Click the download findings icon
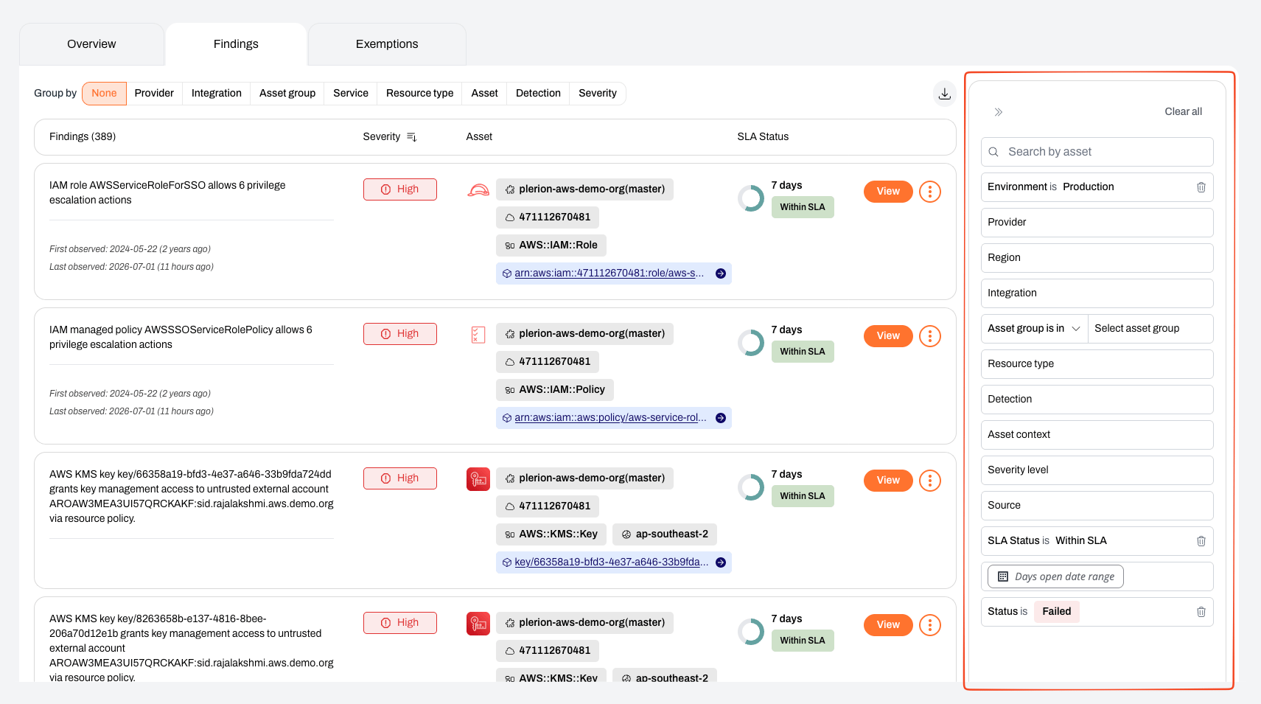 pyautogui.click(x=944, y=94)
